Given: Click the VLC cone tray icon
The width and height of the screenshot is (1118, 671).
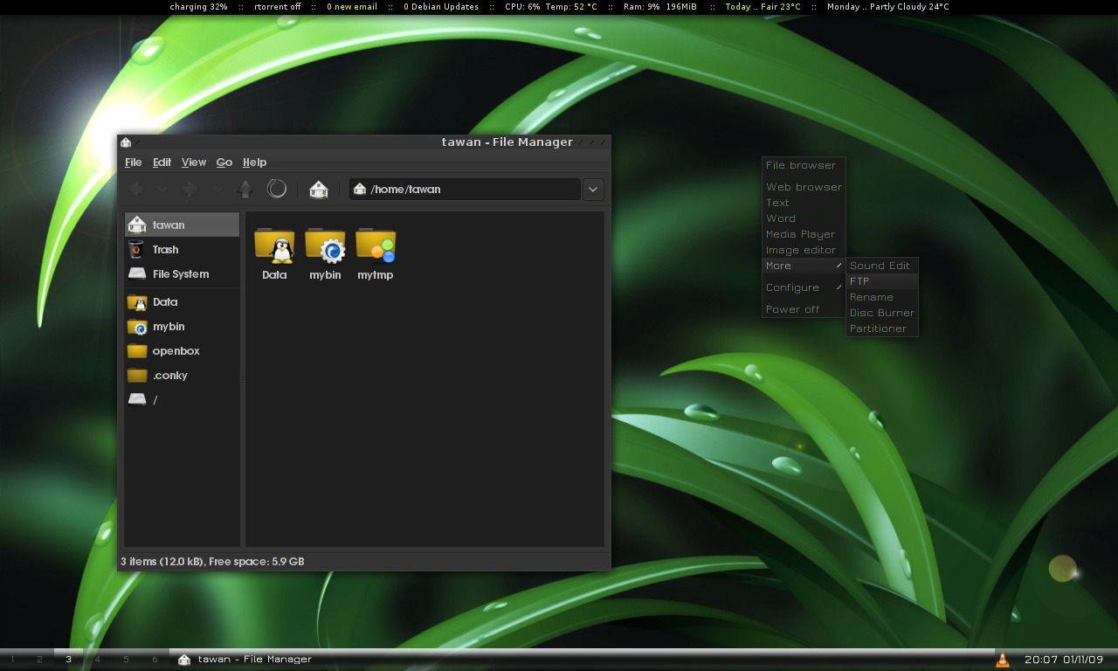Looking at the screenshot, I should pyautogui.click(x=1003, y=660).
